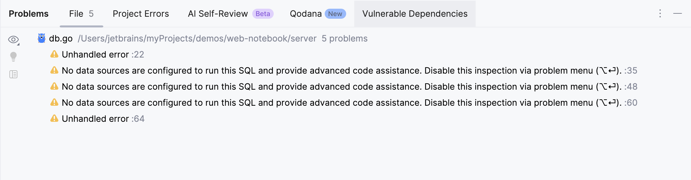Click the Go gopher file icon
This screenshot has height=180, width=691.
42,38
